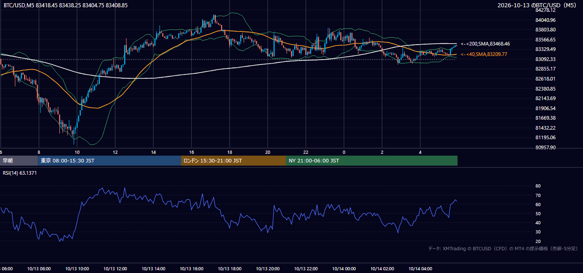Click price axis label 82855.17
Viewport: 583px width, 273px height.
[546, 69]
